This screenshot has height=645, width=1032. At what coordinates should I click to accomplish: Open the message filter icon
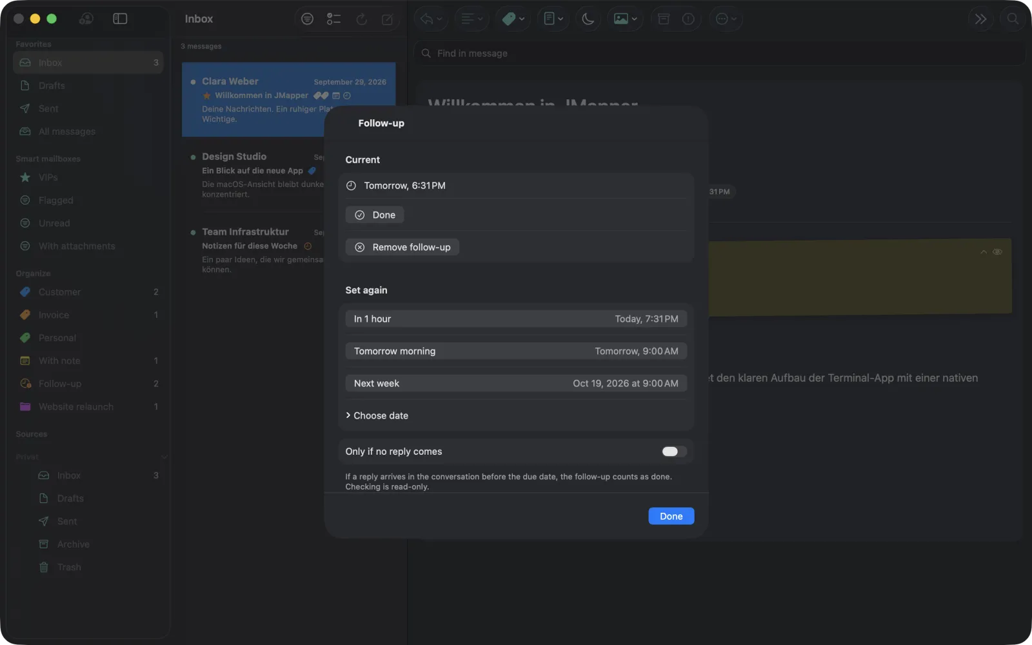point(308,19)
